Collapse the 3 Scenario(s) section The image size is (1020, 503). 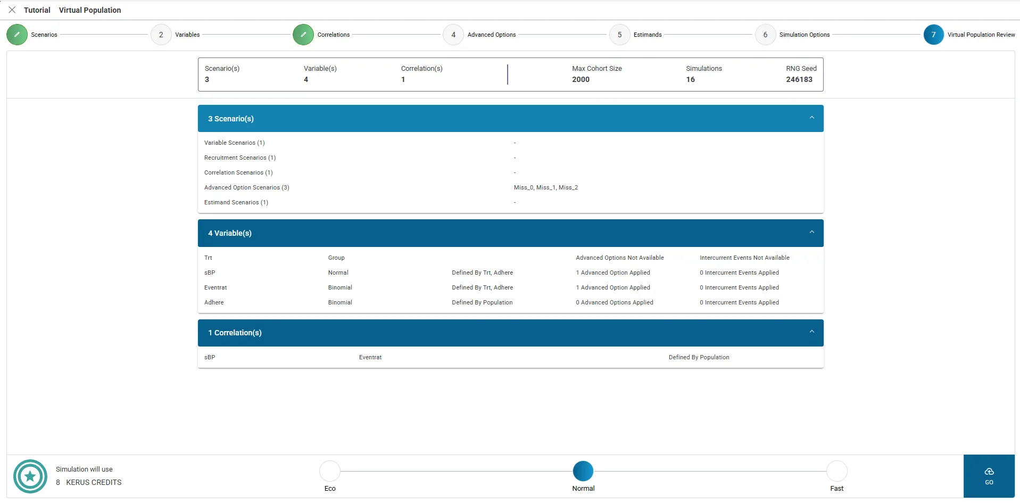[811, 118]
